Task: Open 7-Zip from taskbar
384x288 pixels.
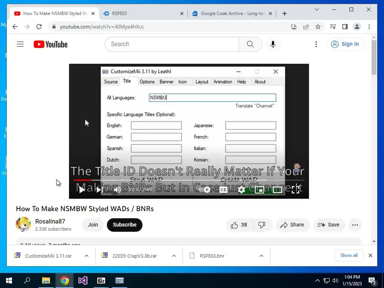Action: [101, 280]
